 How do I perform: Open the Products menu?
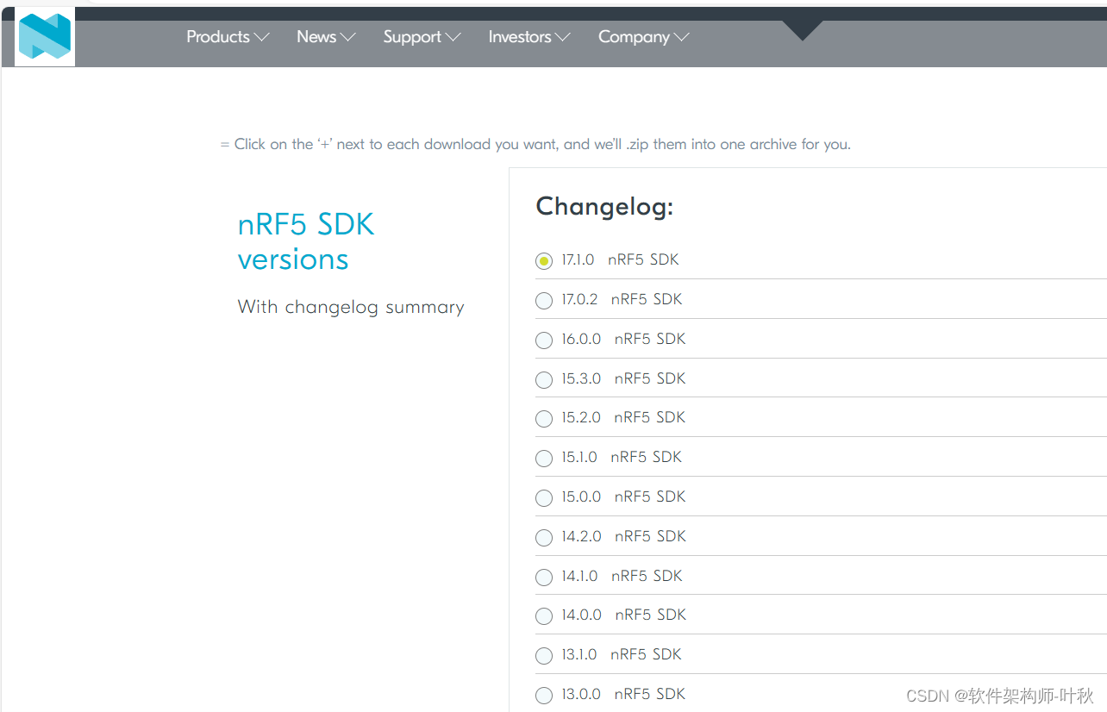228,37
